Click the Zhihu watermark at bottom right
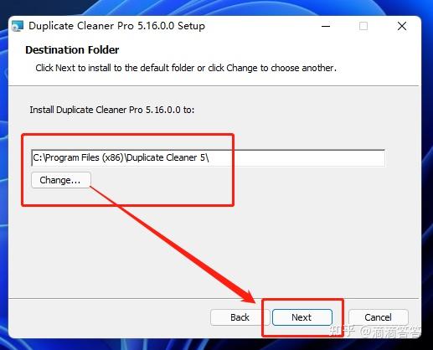The image size is (433, 350). click(x=374, y=332)
